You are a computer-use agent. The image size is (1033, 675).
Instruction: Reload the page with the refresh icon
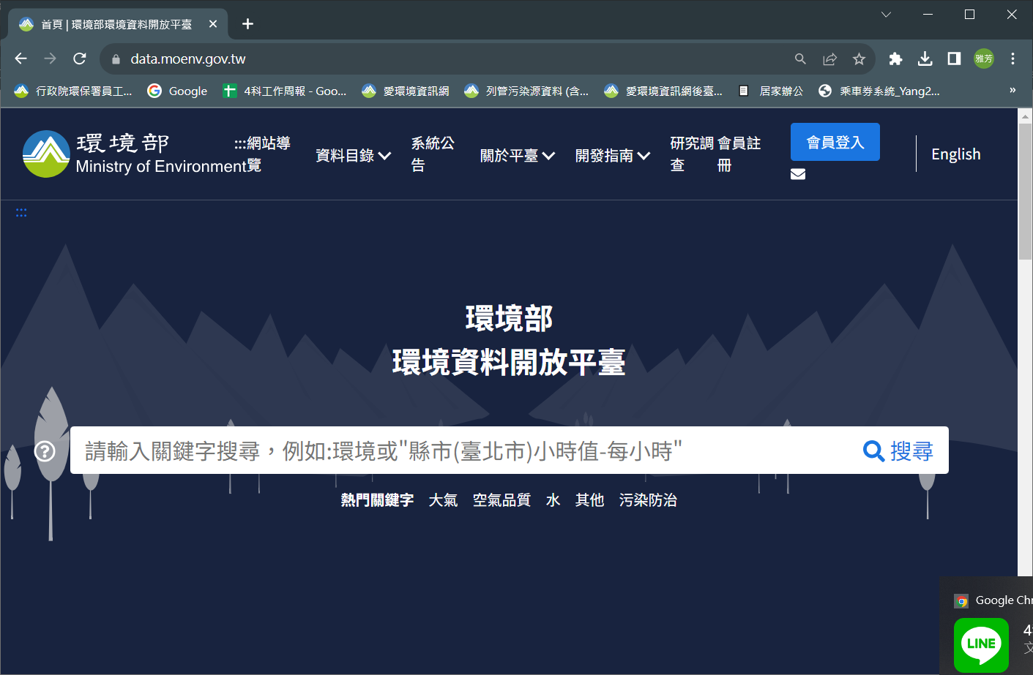click(80, 58)
